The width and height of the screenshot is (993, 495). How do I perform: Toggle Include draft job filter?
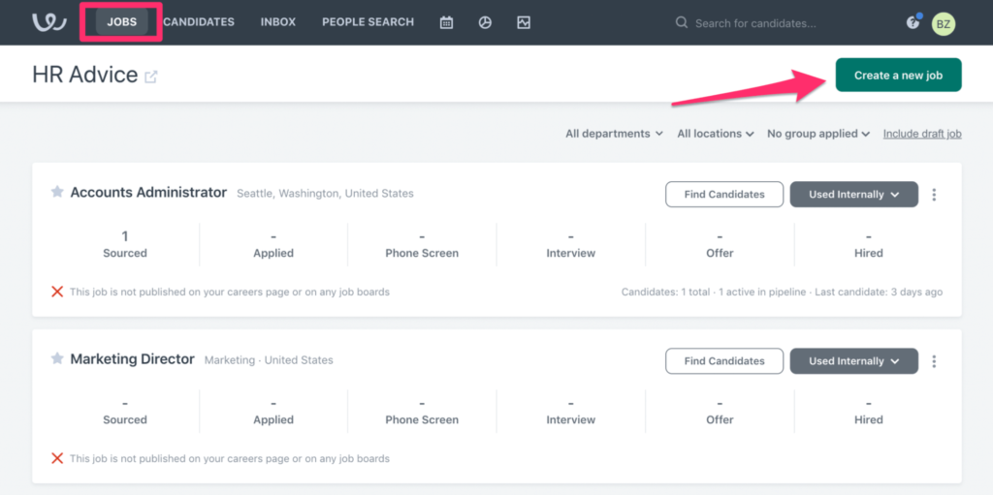[x=922, y=134]
